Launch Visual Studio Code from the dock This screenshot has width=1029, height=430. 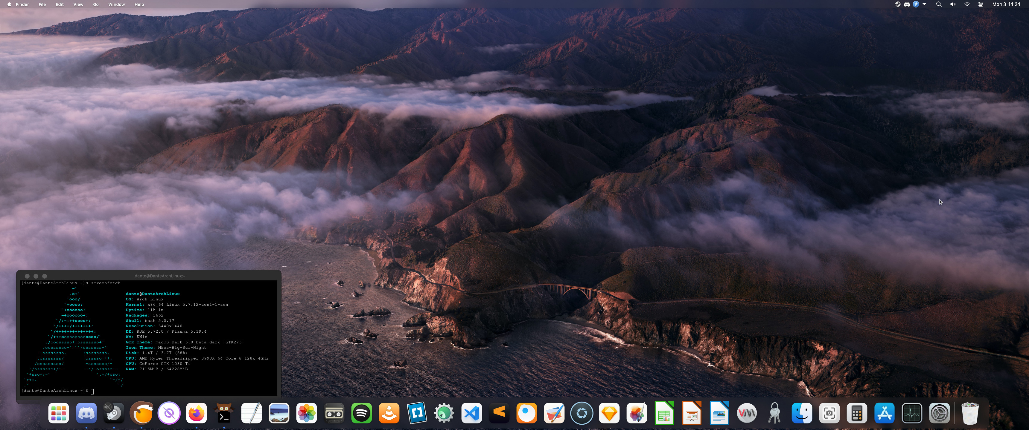[x=472, y=413]
